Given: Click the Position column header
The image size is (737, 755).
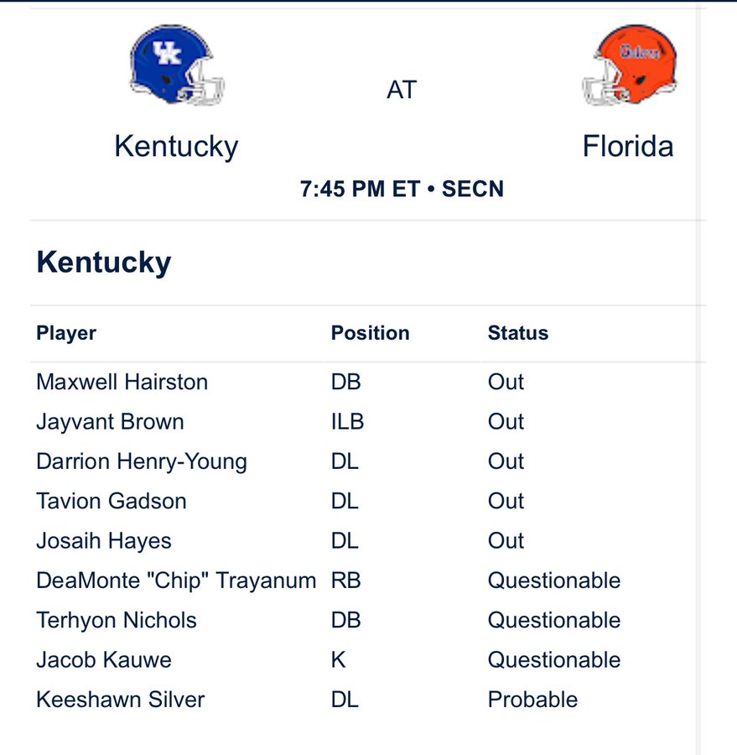Looking at the screenshot, I should (x=371, y=333).
